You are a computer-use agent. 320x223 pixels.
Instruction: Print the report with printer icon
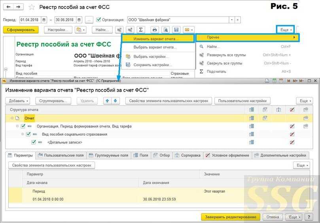155,30
